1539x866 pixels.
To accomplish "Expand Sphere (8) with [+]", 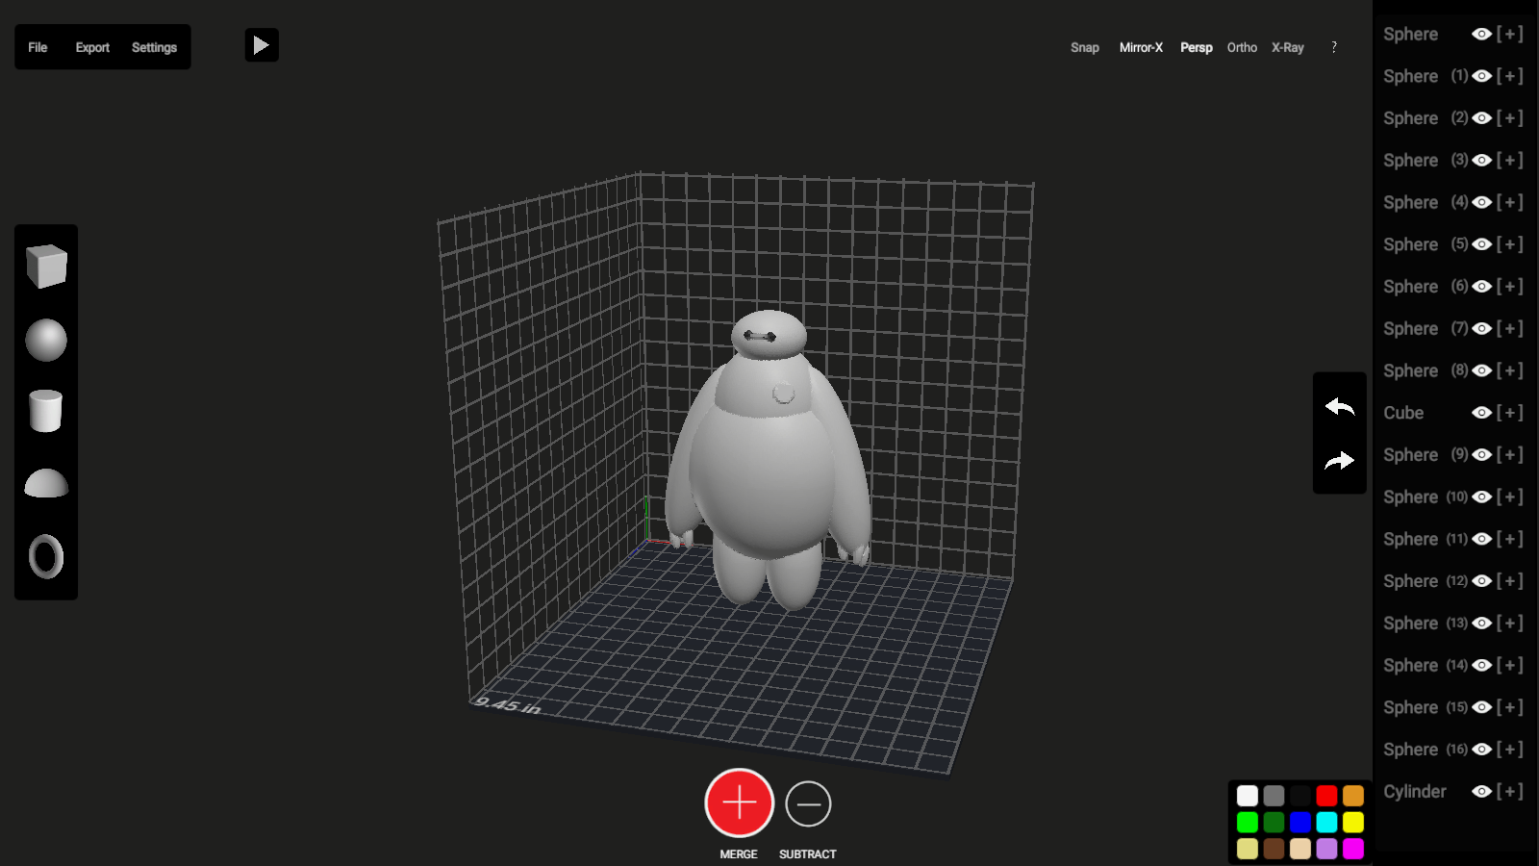I will click(1510, 370).
